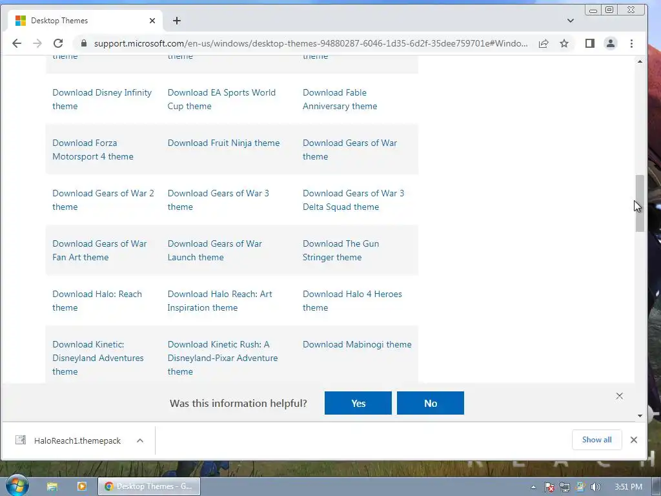Screen dimensions: 661x496
Task: Open Download Forza Motorsport 4 theme
Action: click(x=93, y=150)
